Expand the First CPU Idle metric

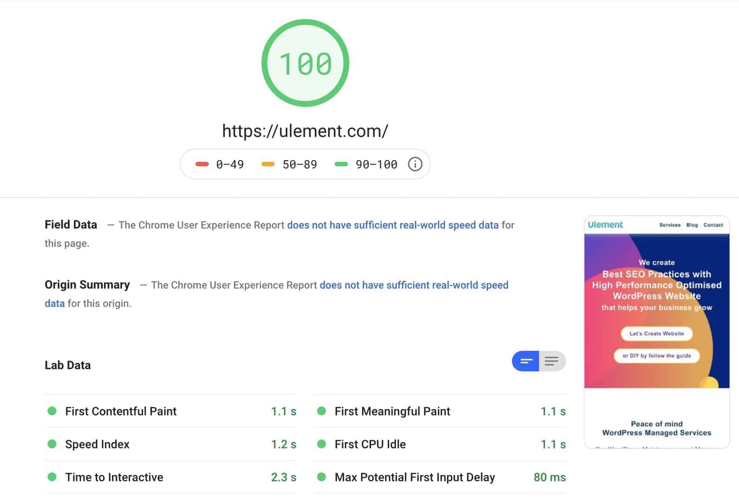click(x=440, y=444)
